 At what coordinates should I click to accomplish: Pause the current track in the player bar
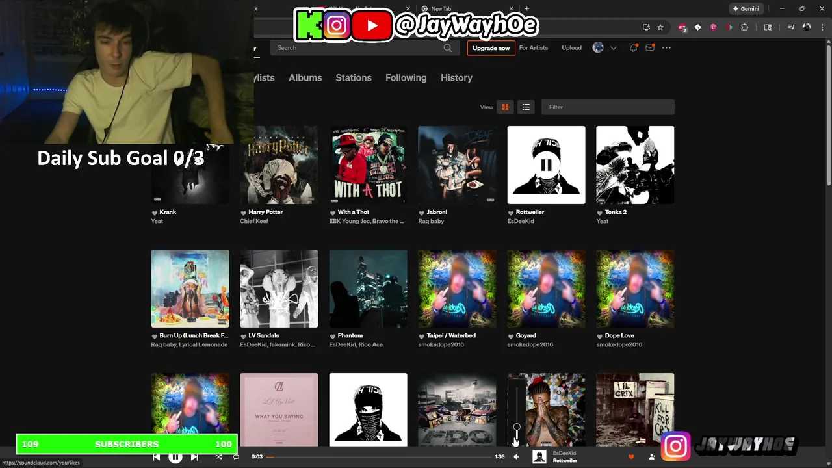pyautogui.click(x=175, y=457)
